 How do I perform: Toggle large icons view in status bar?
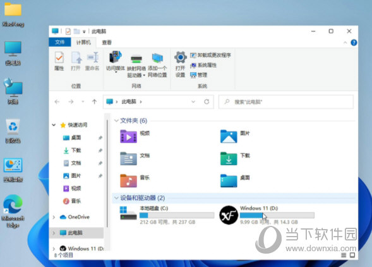click(x=352, y=255)
